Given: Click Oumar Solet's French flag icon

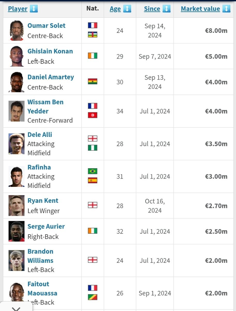Looking at the screenshot, I should click(93, 25).
